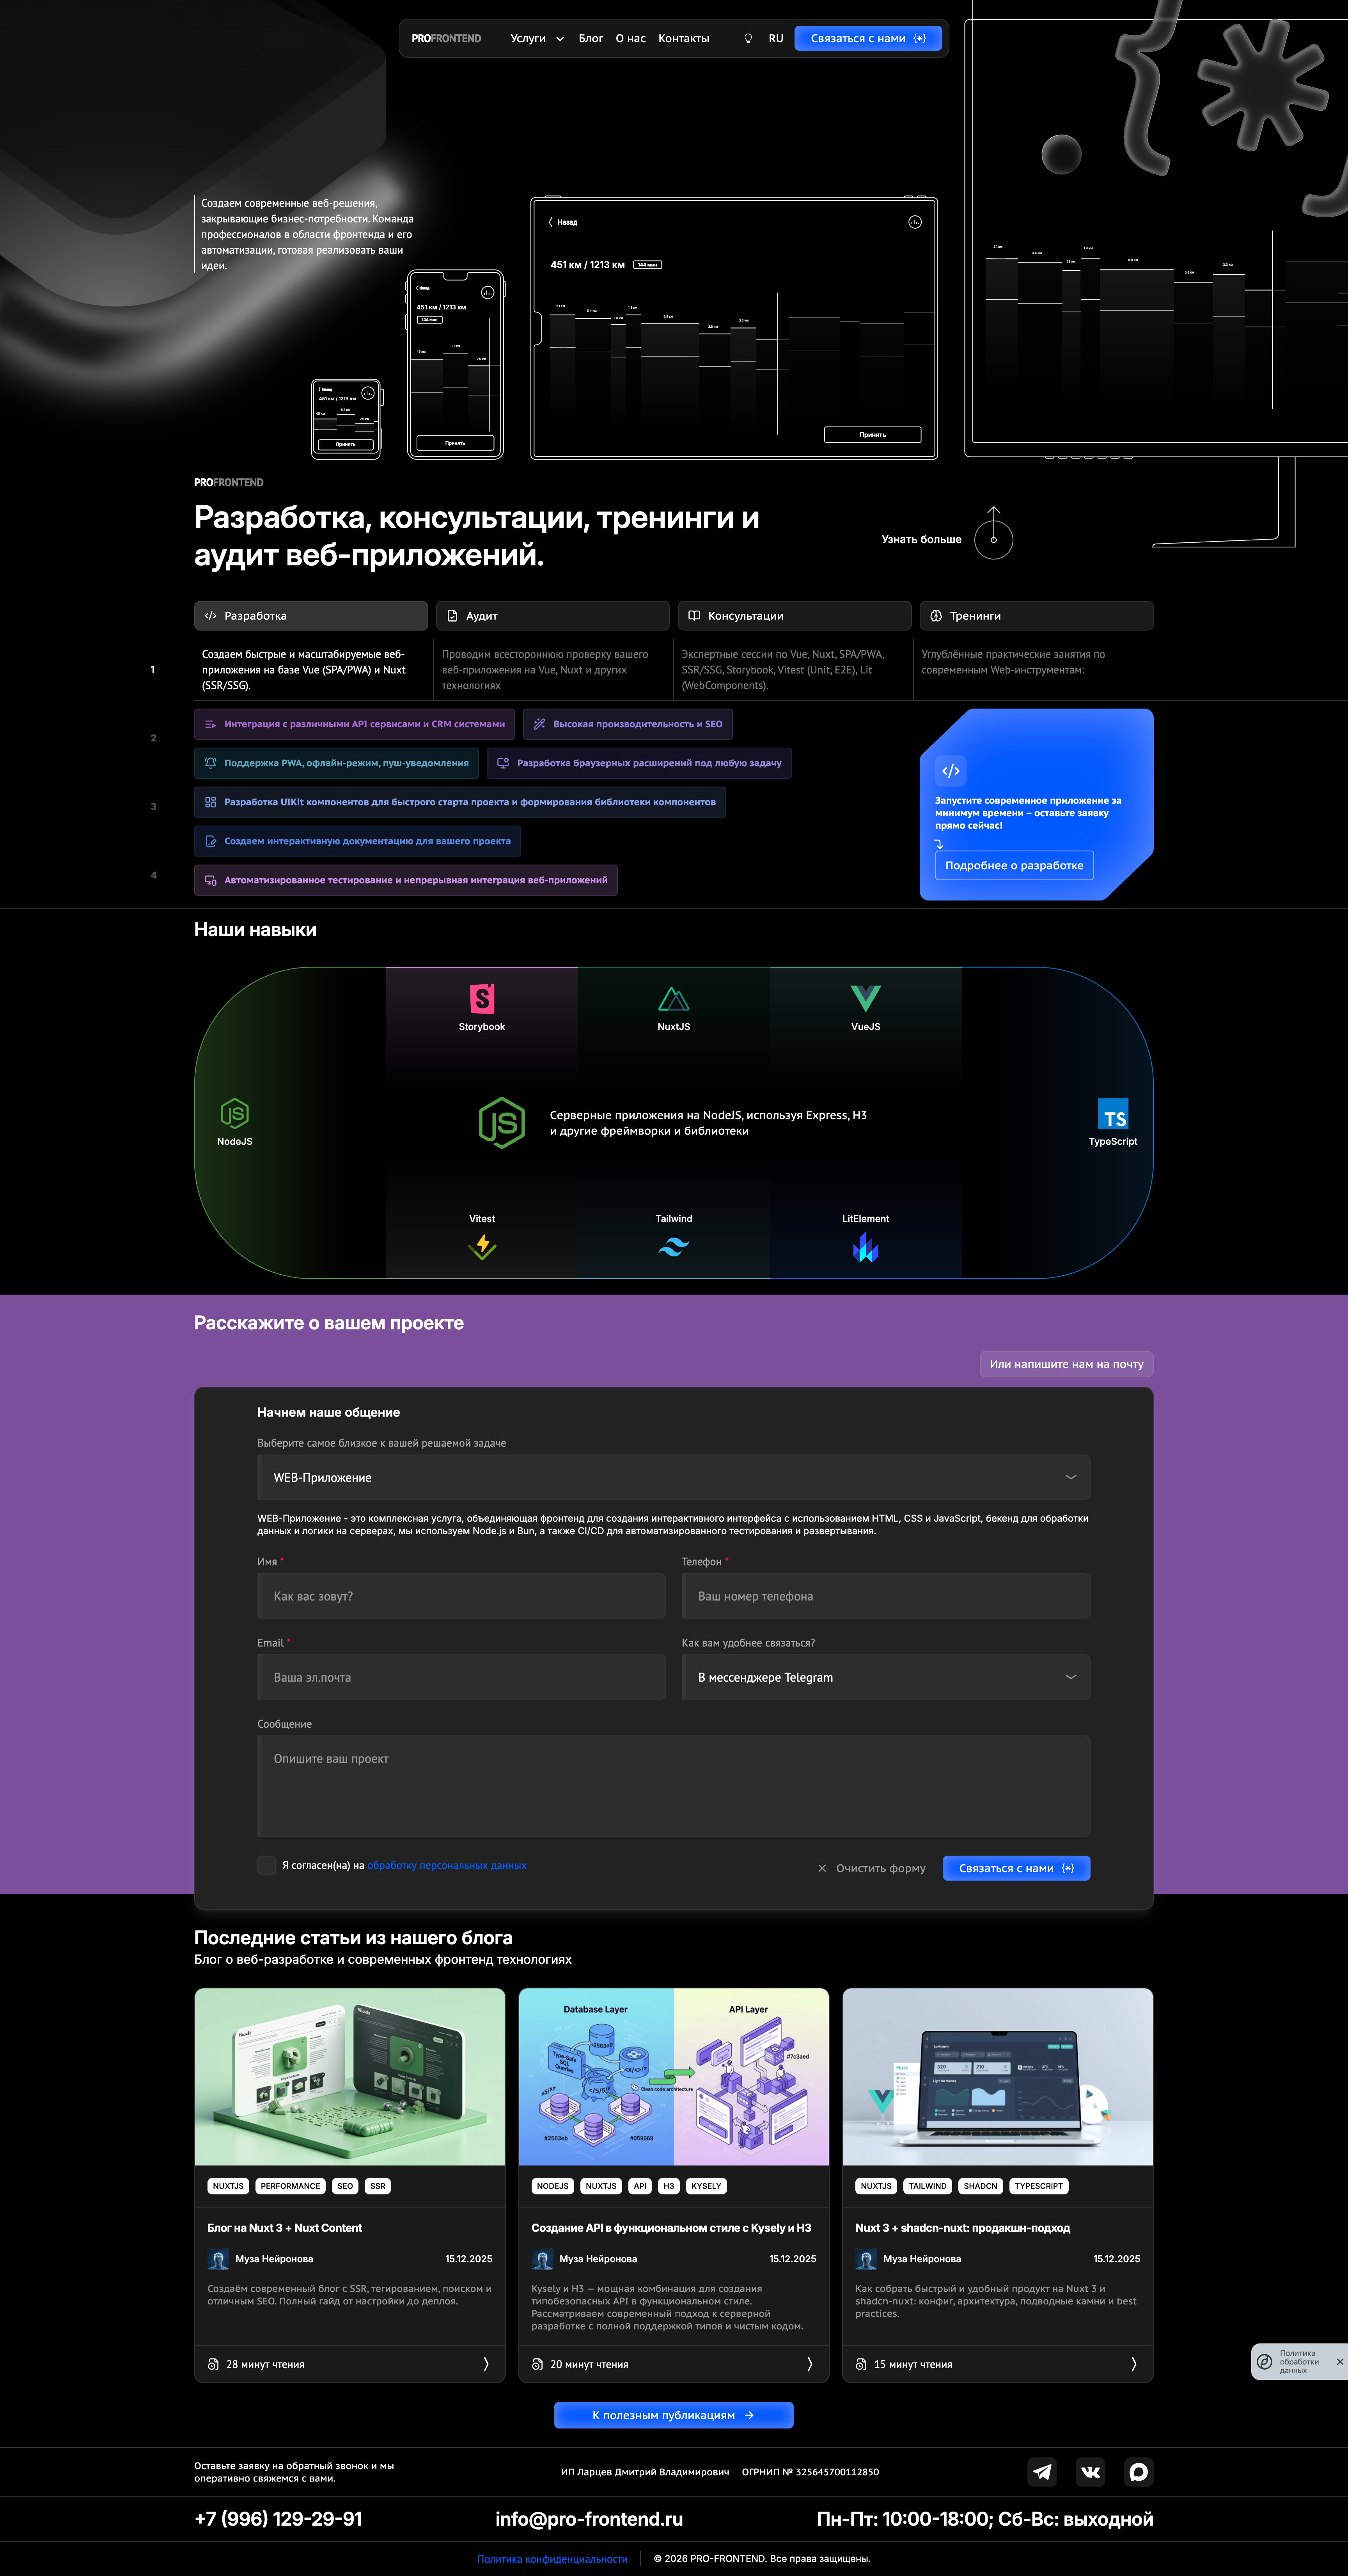Close the Политика обработки данных popup

coord(1340,2363)
